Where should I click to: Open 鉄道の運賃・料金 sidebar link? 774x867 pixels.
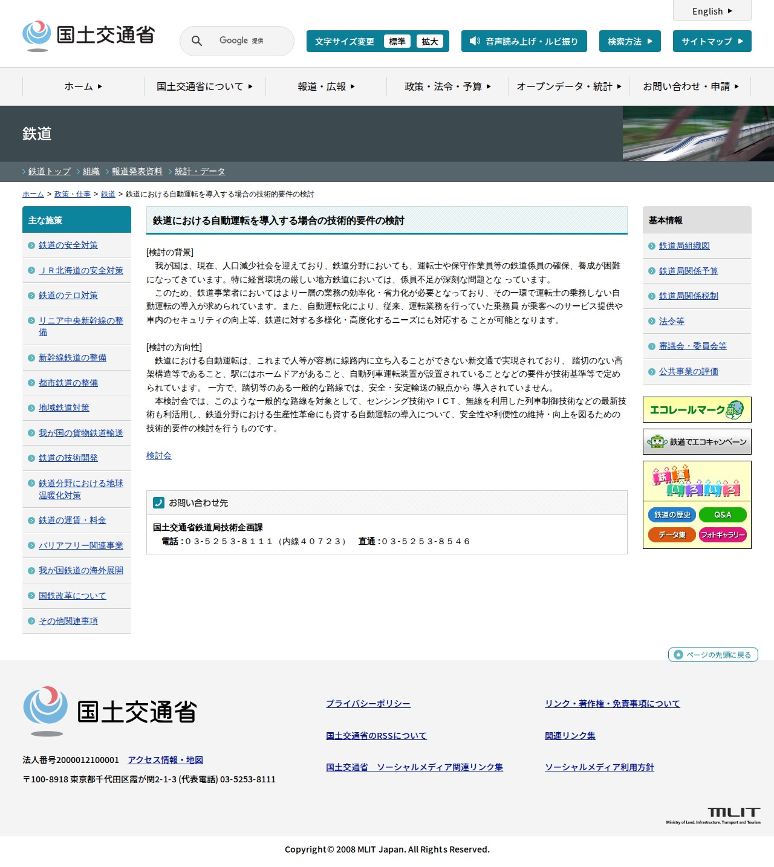coord(73,521)
